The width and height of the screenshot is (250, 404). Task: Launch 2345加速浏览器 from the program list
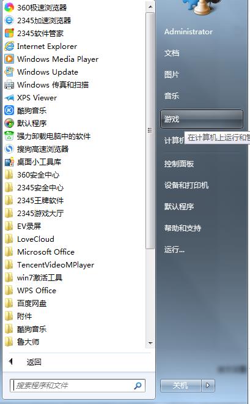click(9, 20)
